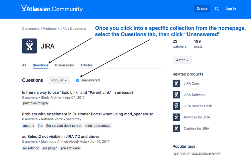Open JIRA Software related product link
251x155 pixels.
[195, 95]
